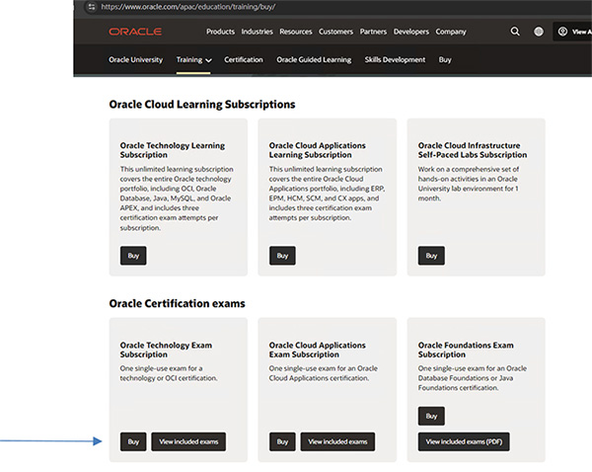
Task: Open the search magnifier icon
Action: [x=515, y=32]
